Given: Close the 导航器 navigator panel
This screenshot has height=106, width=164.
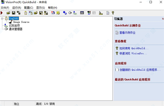Looking at the screenshot, I should click(163, 19).
